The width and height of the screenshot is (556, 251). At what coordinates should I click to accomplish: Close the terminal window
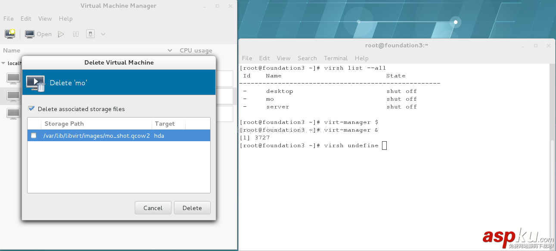549,45
